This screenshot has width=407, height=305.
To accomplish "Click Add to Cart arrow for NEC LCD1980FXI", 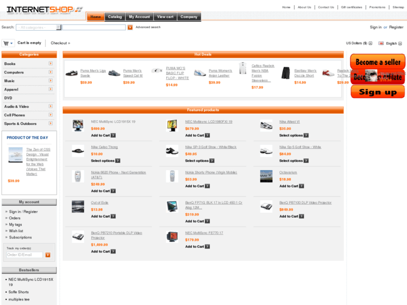I will pos(207,135).
